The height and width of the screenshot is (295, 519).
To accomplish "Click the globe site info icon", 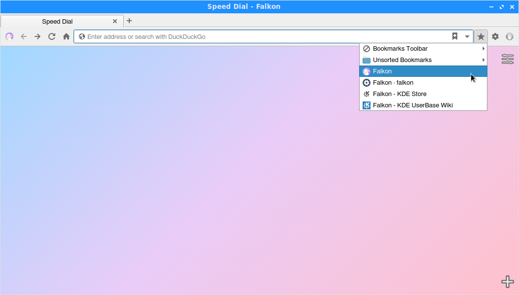I will coord(82,36).
